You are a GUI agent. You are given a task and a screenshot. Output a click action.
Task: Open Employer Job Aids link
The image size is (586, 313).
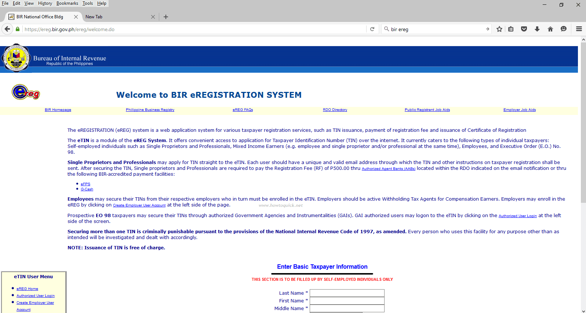coord(520,110)
